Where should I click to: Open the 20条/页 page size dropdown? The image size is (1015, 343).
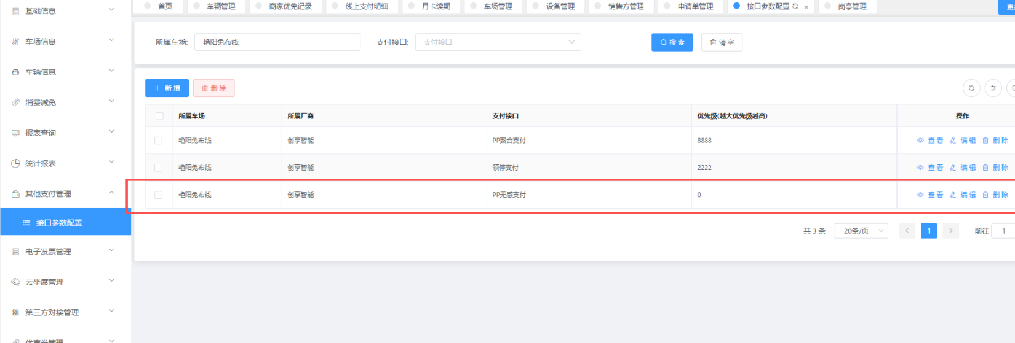point(861,231)
